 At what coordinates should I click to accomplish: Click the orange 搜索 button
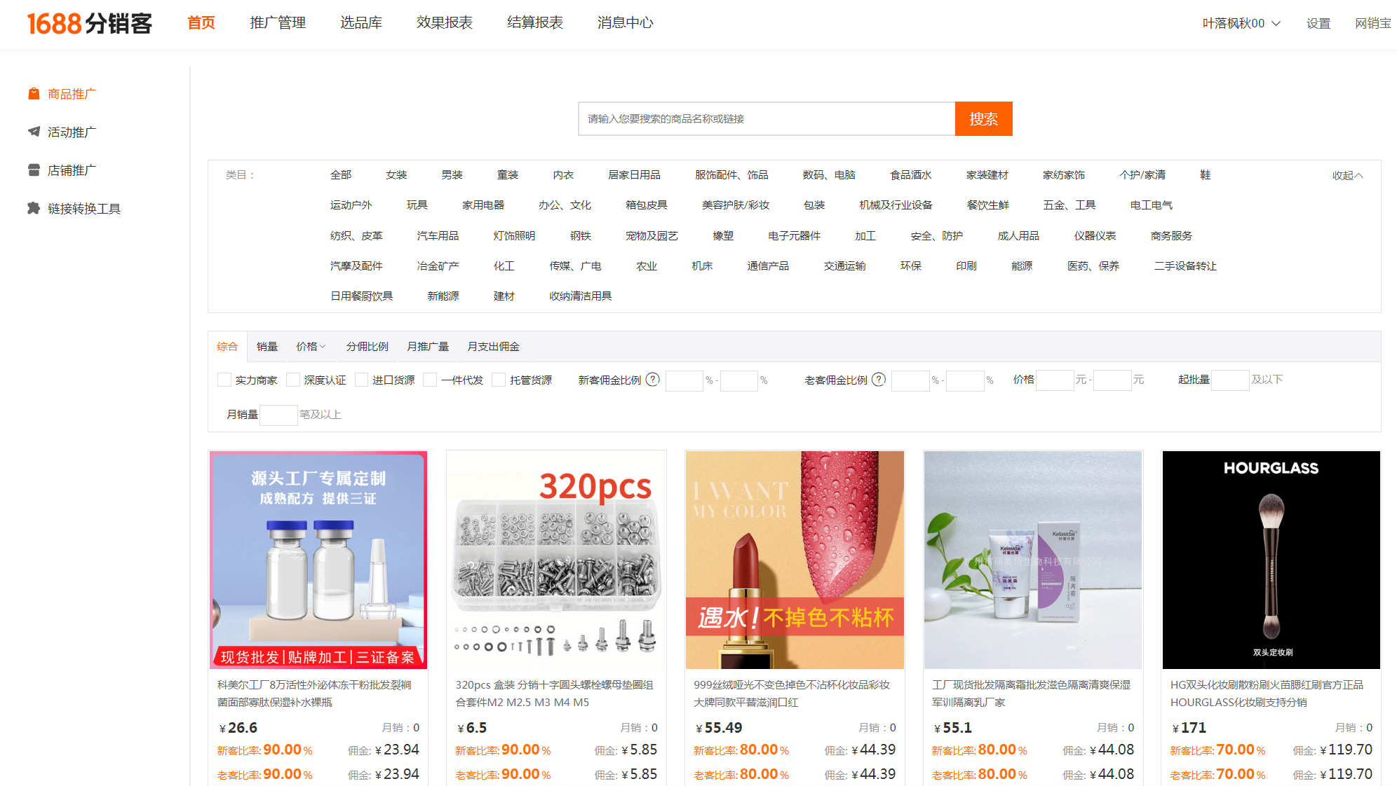(x=983, y=118)
